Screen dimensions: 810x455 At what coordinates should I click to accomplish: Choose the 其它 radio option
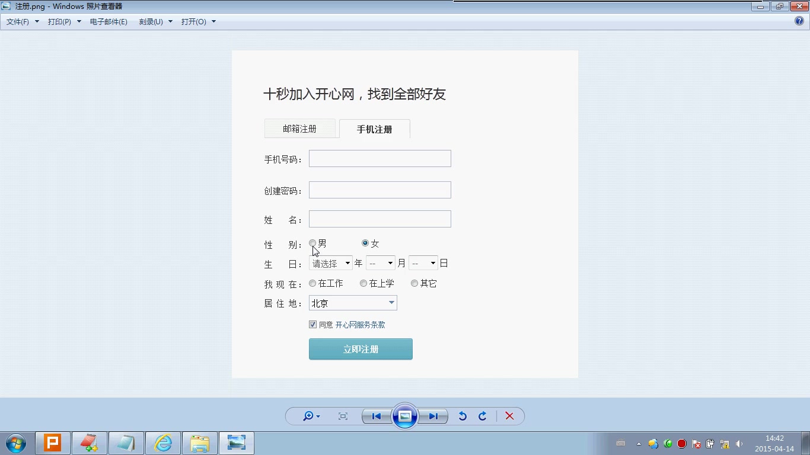(x=414, y=284)
